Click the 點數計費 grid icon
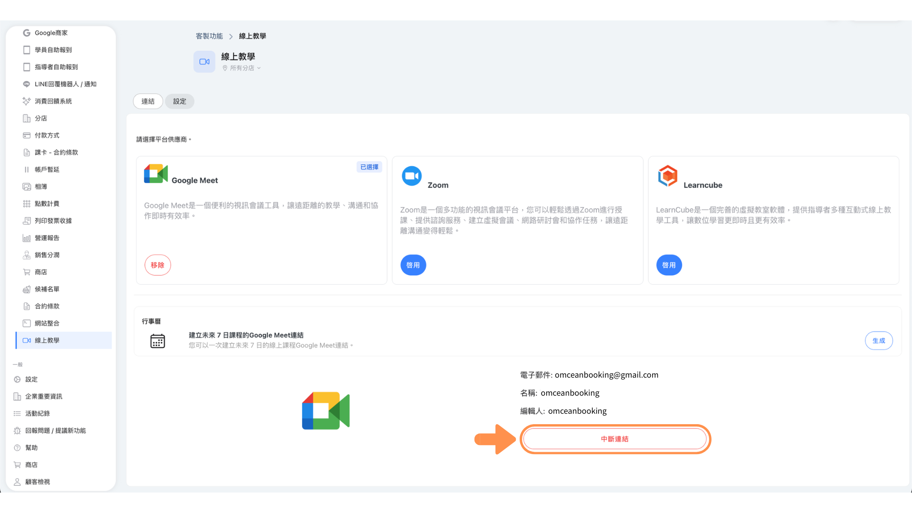 pos(27,204)
